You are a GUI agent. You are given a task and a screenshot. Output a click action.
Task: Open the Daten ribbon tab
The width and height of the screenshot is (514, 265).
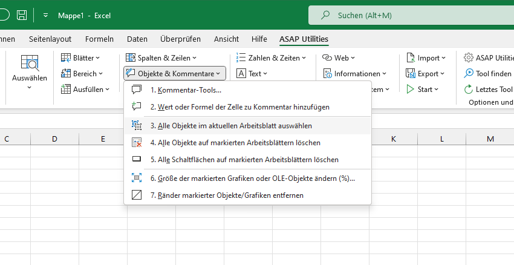(137, 39)
